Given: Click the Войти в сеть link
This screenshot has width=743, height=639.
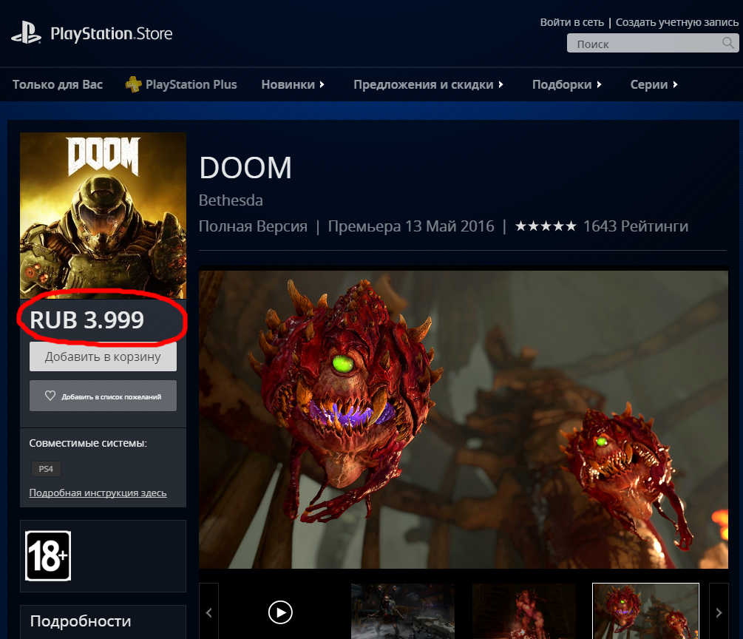Looking at the screenshot, I should tap(571, 23).
